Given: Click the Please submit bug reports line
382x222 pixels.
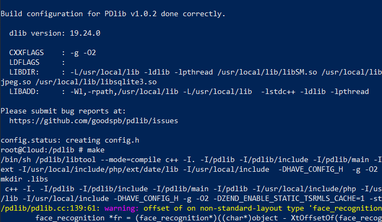Looking at the screenshot, I should click(63, 111).
